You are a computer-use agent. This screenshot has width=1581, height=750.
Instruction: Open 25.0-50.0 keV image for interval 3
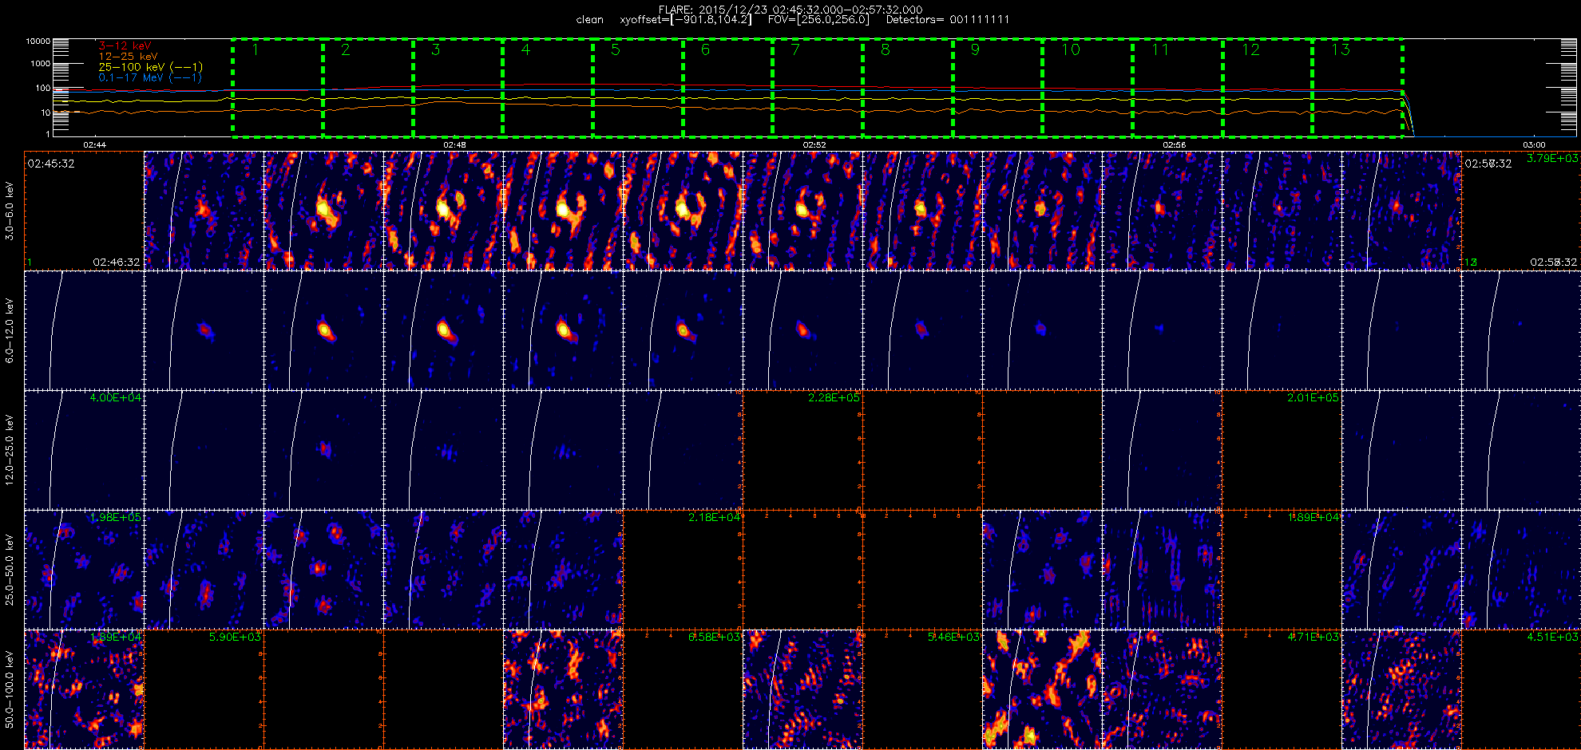(323, 570)
